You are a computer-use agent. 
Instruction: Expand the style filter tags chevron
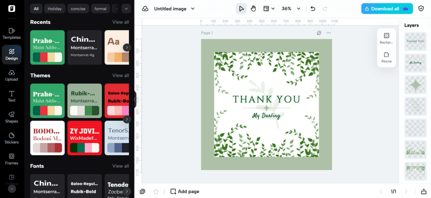tap(126, 8)
